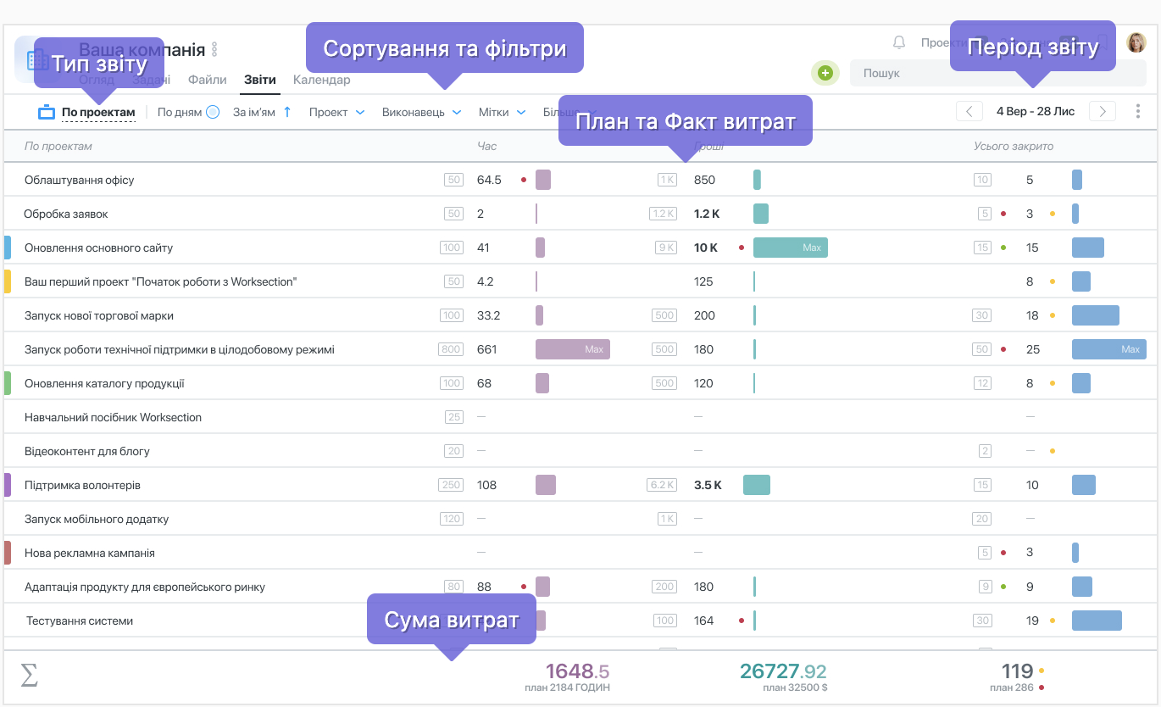
Task: Open the user avatar profile menu
Action: point(1136,42)
